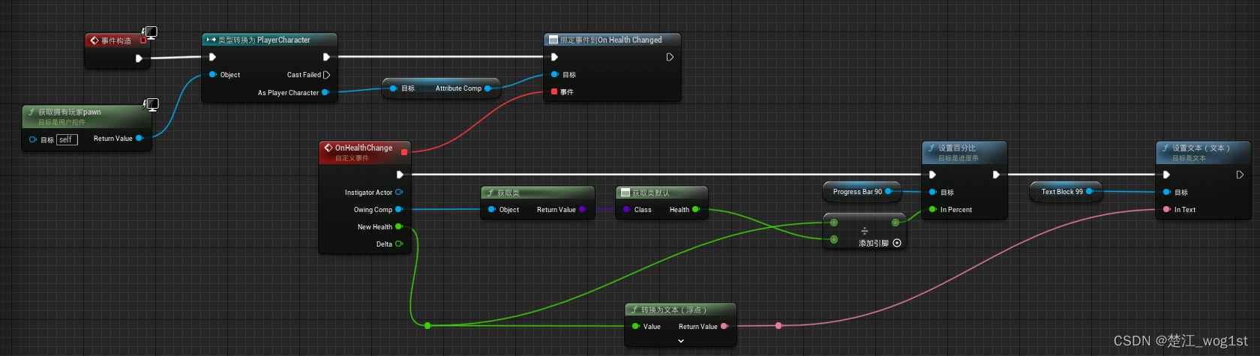Click the Instigator Actor output pin
Screen dimensions: 1260x356
pyautogui.click(x=399, y=193)
